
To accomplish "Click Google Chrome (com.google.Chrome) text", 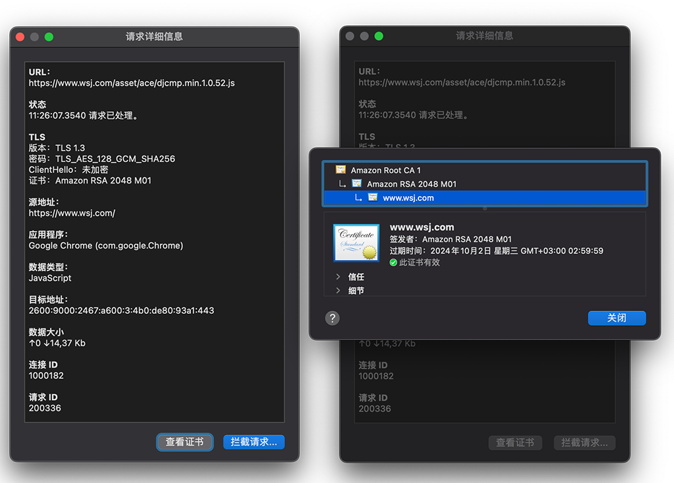I will [x=105, y=245].
